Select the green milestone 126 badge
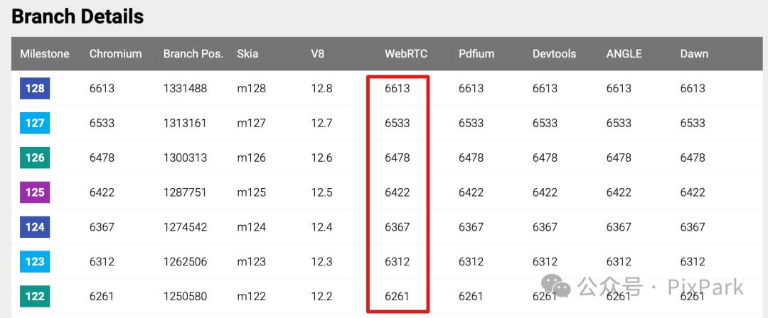Screen dimensions: 768x318 (x=34, y=158)
